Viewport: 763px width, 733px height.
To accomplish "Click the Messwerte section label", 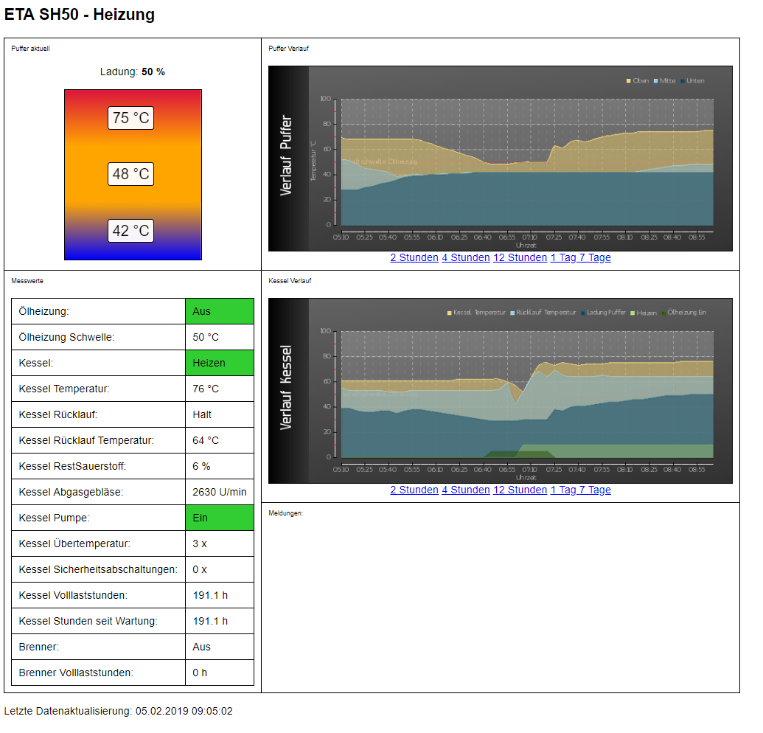I will click(x=27, y=281).
